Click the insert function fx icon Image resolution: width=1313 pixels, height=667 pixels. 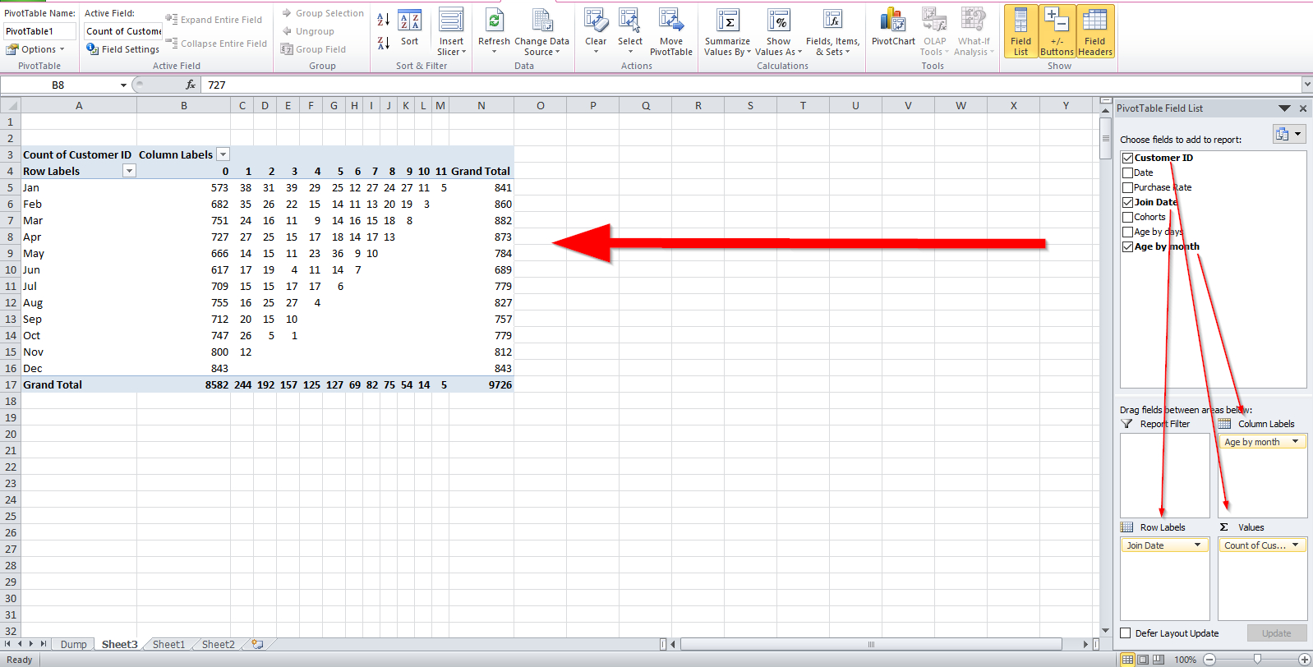(x=191, y=85)
